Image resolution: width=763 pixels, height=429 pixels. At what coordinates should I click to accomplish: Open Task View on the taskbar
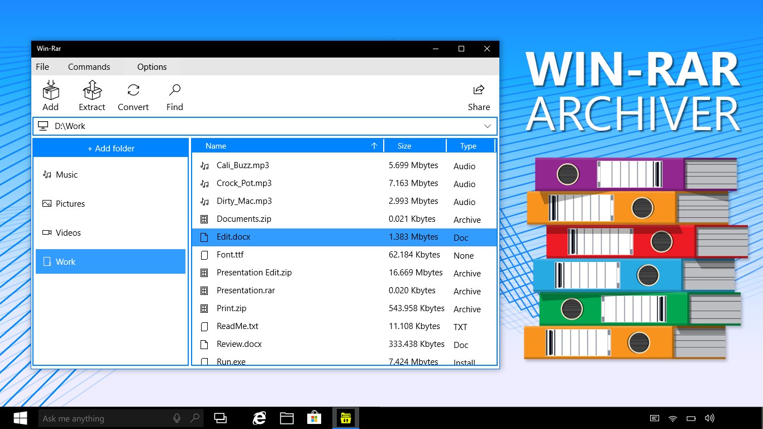tap(221, 418)
